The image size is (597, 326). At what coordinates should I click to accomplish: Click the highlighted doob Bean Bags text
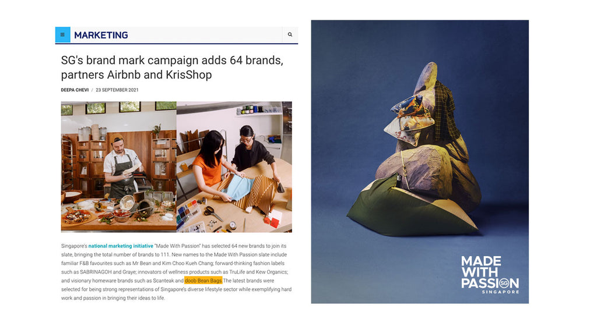pos(203,281)
